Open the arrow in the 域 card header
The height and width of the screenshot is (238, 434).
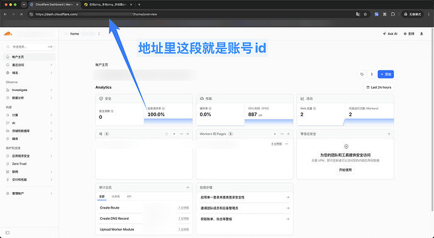(x=187, y=134)
